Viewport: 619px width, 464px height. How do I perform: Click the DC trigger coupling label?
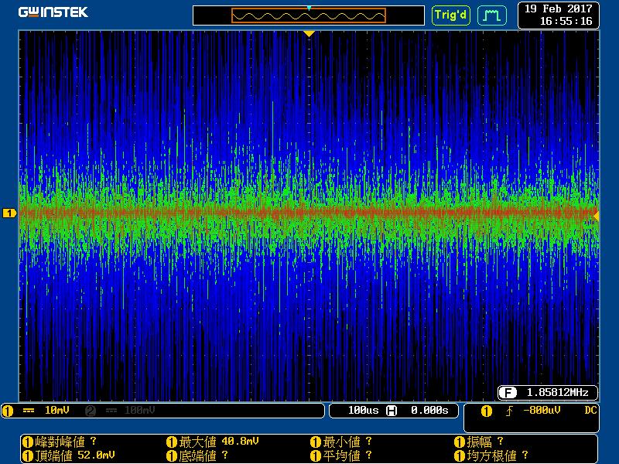(590, 411)
